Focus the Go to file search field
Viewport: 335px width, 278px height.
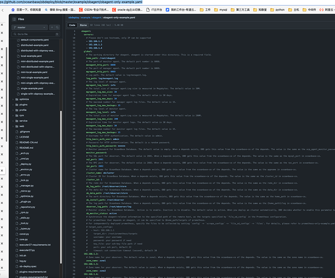(36, 34)
